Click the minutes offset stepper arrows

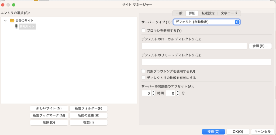[x=178, y=93]
